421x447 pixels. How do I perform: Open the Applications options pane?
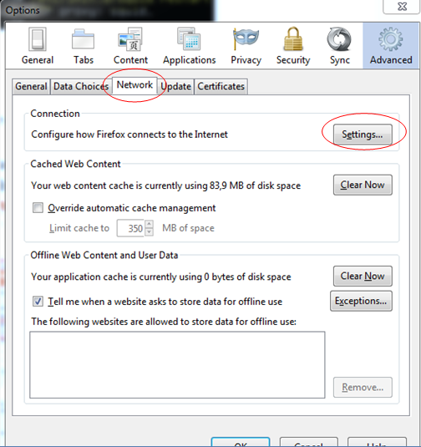(x=190, y=46)
